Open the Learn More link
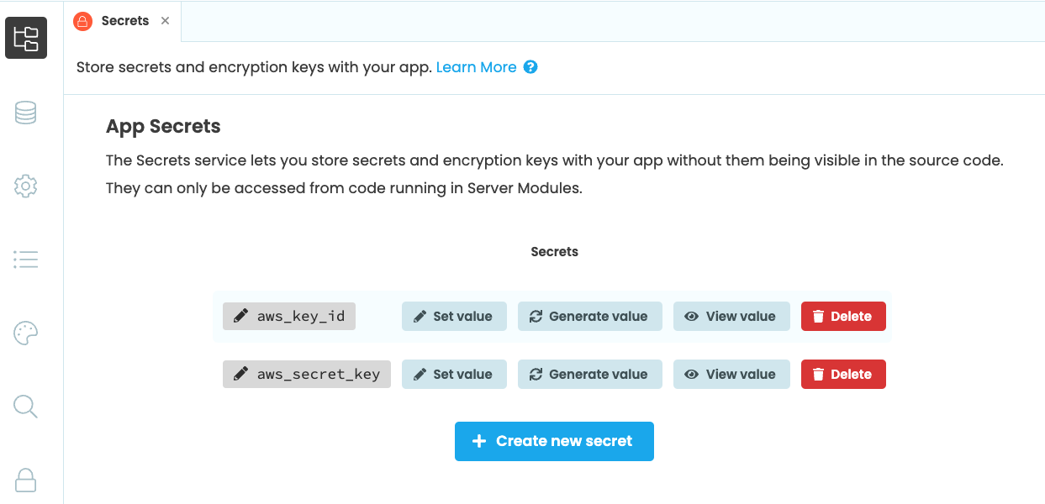This screenshot has width=1045, height=504. coord(475,66)
